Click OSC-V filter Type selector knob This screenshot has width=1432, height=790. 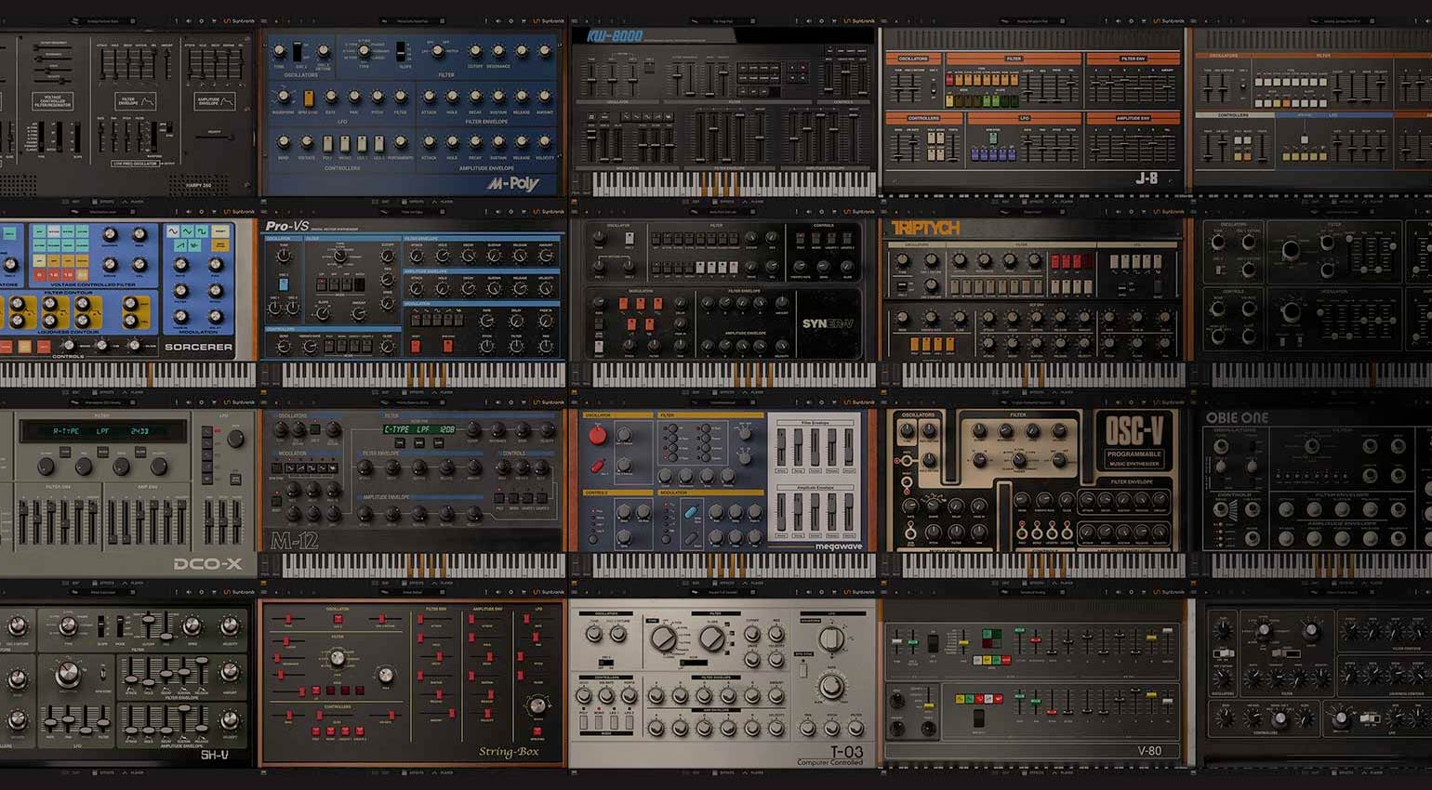point(1018,460)
